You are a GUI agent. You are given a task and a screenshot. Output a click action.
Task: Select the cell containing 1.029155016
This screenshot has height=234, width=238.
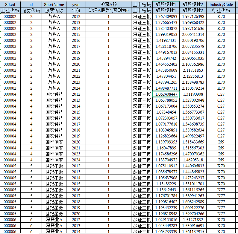click(166, 220)
